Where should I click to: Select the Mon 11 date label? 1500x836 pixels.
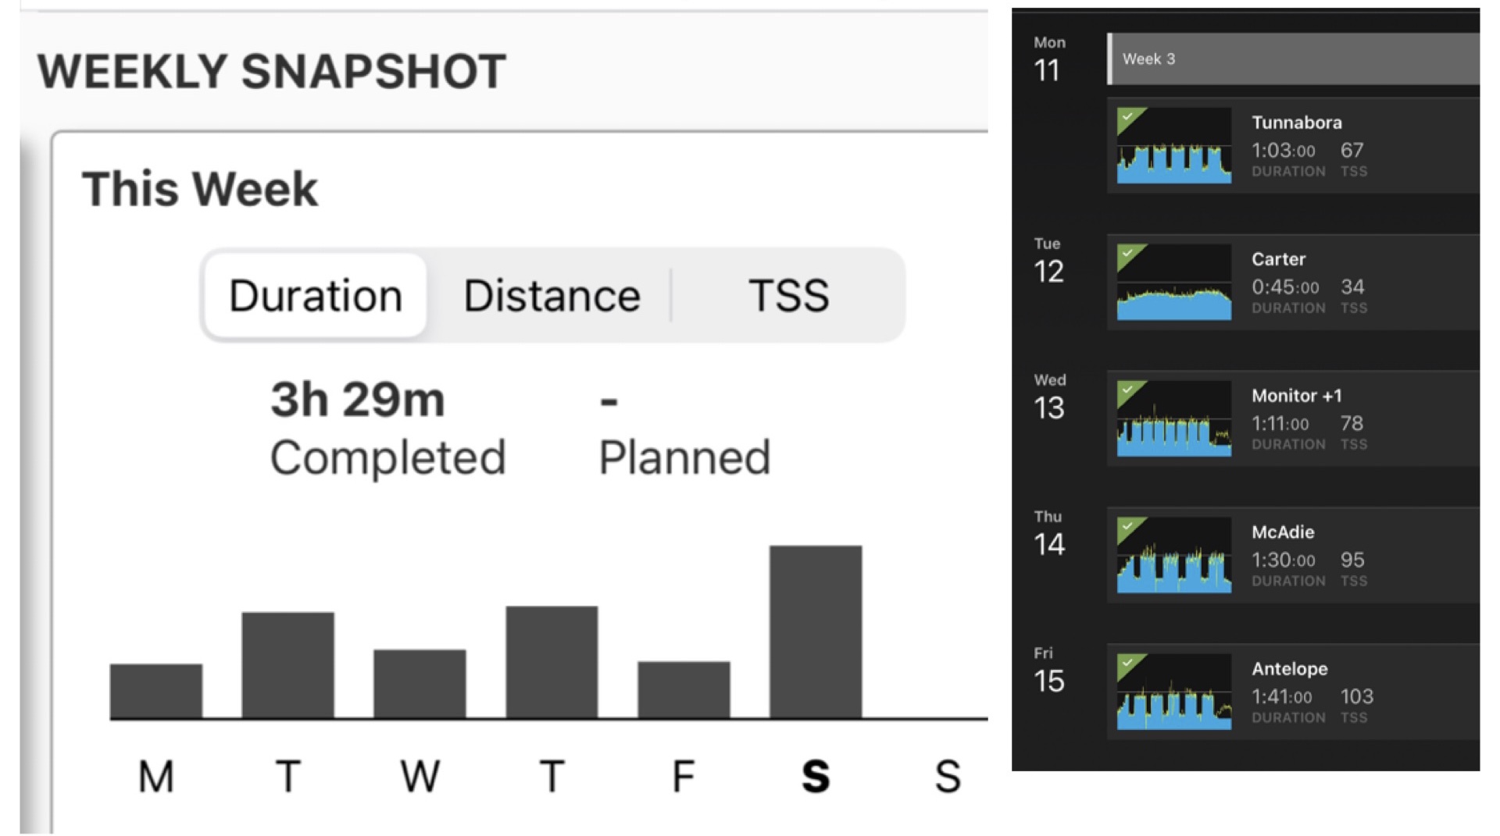tap(1049, 60)
